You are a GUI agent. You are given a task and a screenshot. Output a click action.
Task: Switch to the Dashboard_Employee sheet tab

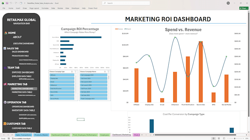(60, 135)
